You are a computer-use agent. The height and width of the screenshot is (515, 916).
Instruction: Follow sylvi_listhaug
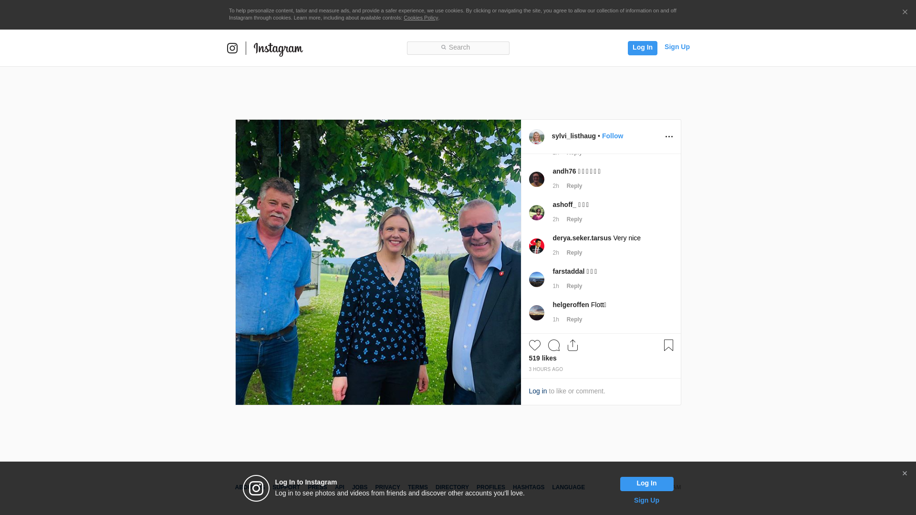(x=613, y=136)
